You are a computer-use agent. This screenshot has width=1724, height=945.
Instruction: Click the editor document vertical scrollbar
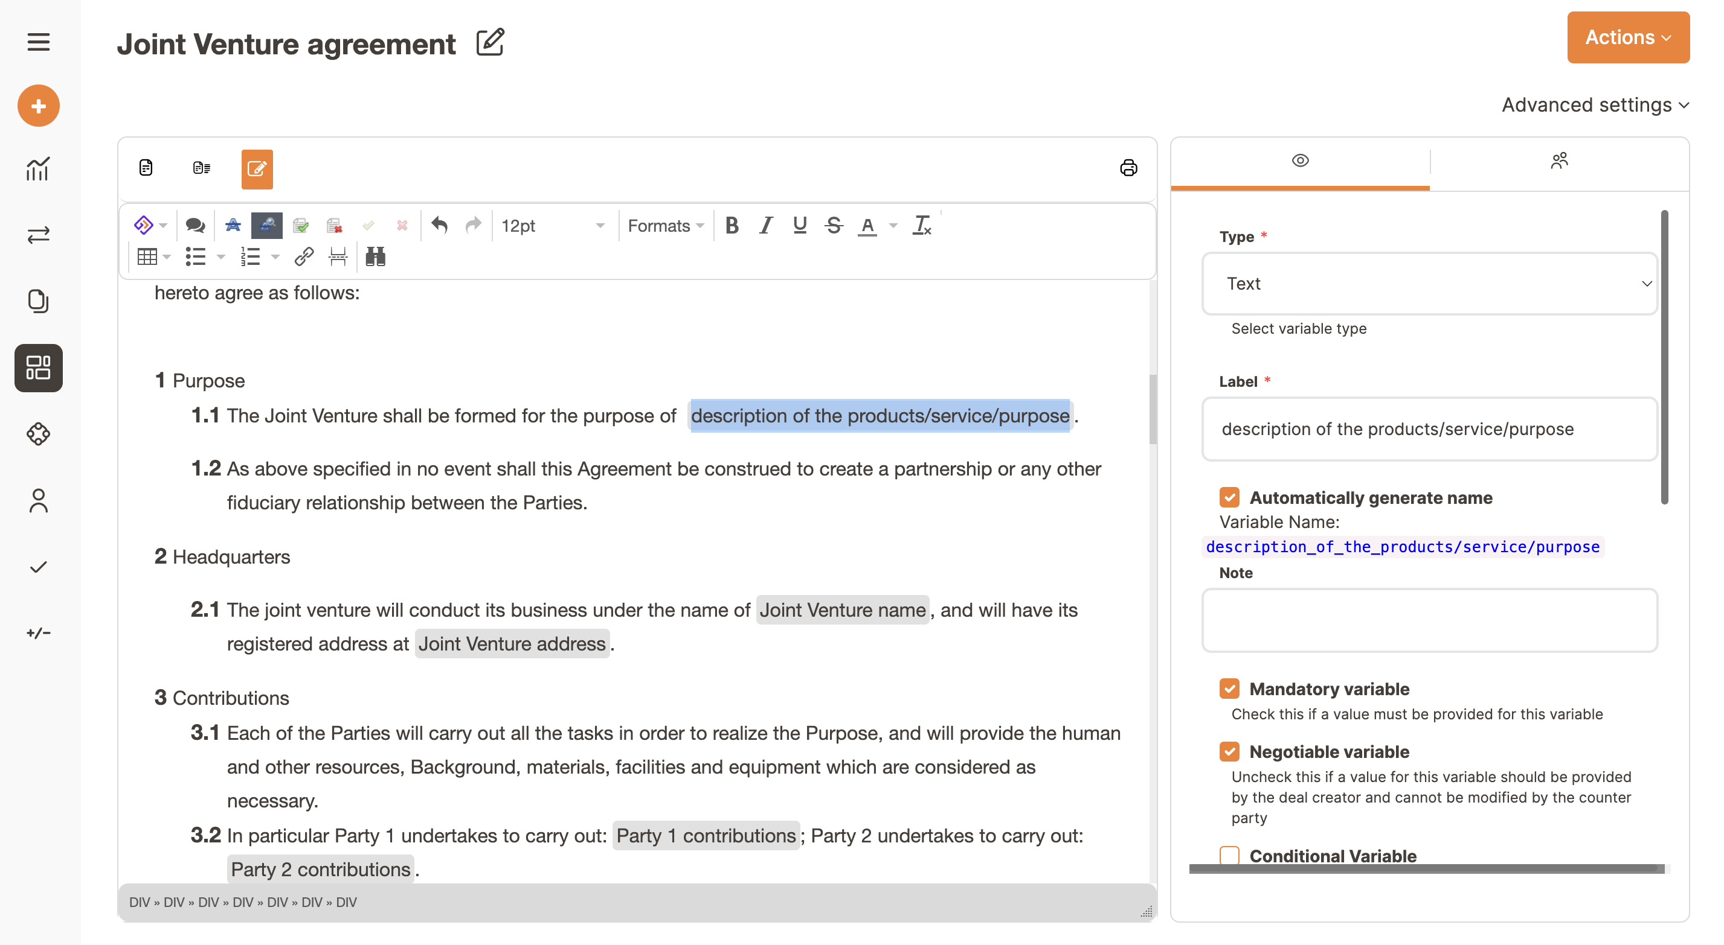(x=1153, y=409)
